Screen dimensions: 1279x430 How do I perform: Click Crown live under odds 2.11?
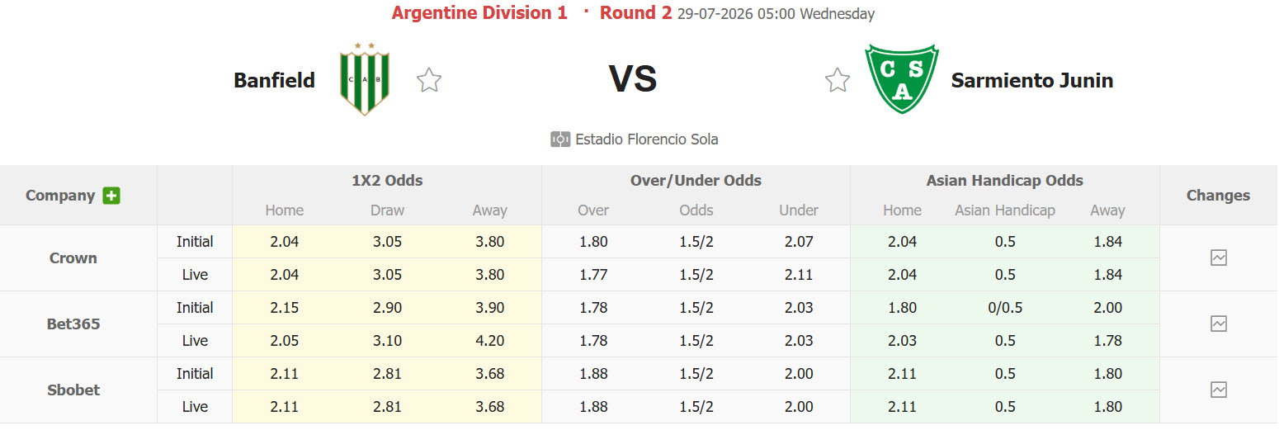click(x=799, y=274)
